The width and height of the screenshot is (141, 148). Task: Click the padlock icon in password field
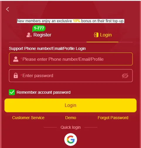point(16,76)
